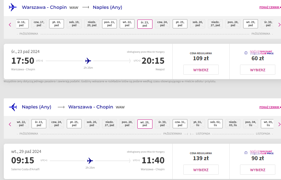Click the outbound flight airplane icon

click(13, 7)
